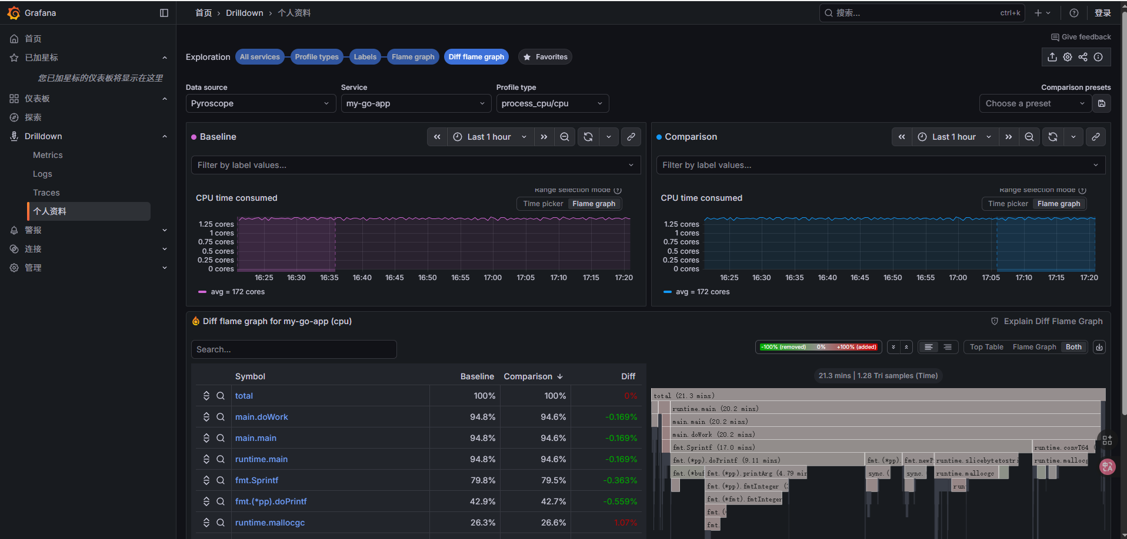Viewport: 1127px width, 539px height.
Task: Switch to the Flame graph exploration tab
Action: pyautogui.click(x=413, y=57)
